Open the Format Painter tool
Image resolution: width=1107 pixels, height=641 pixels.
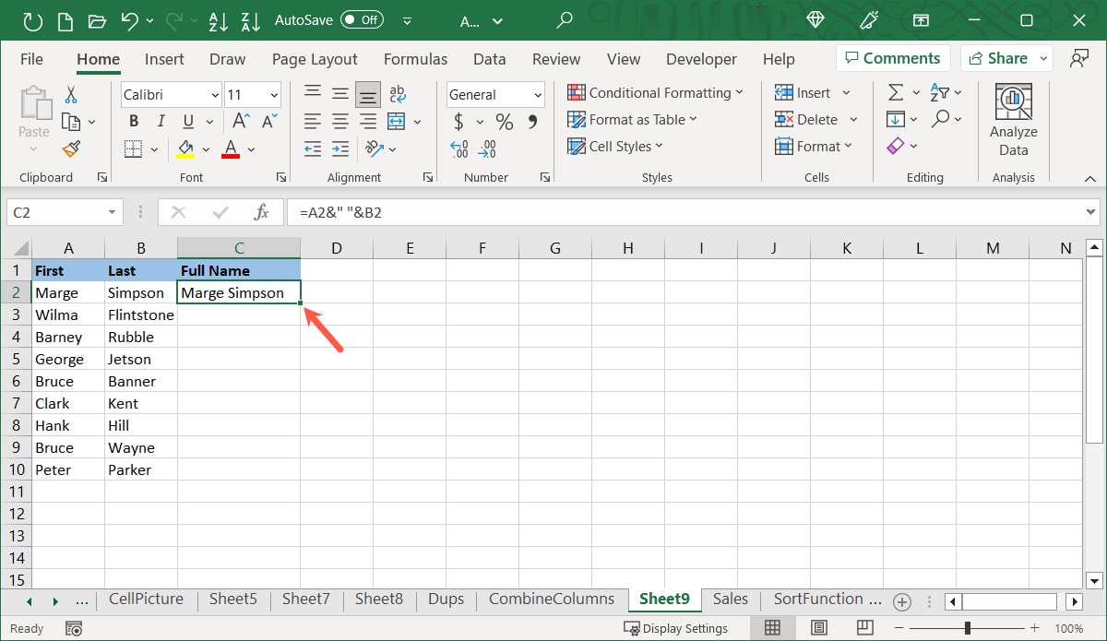(x=72, y=148)
